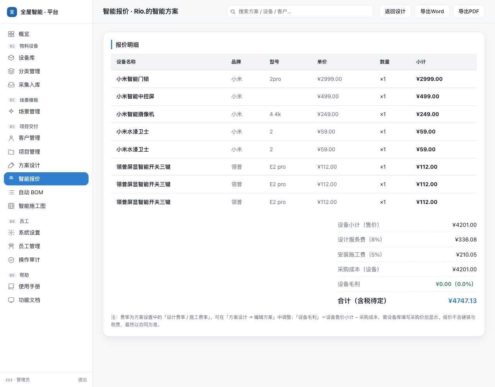
Task: Go to 分类管理 page
Action: point(46,71)
